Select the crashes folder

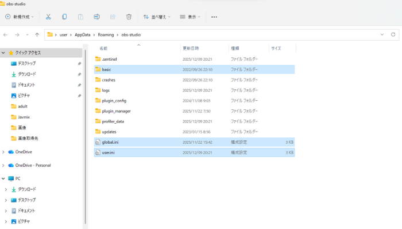194,80
